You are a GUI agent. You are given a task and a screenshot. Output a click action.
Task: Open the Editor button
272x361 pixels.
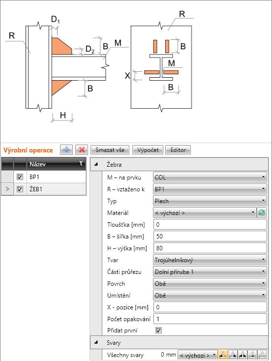[178, 150]
